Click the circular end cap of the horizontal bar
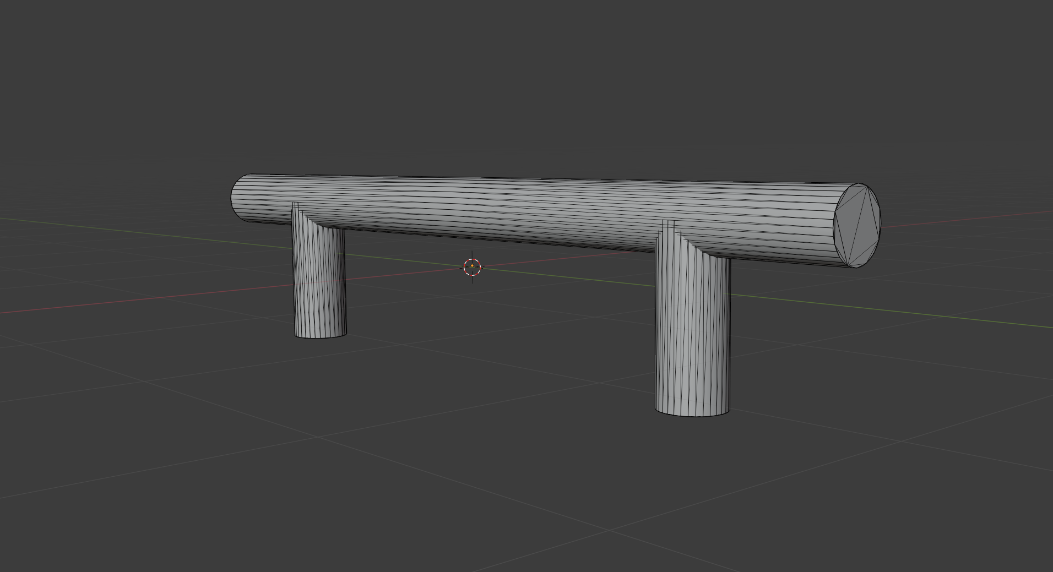This screenshot has width=1053, height=572. tap(857, 226)
